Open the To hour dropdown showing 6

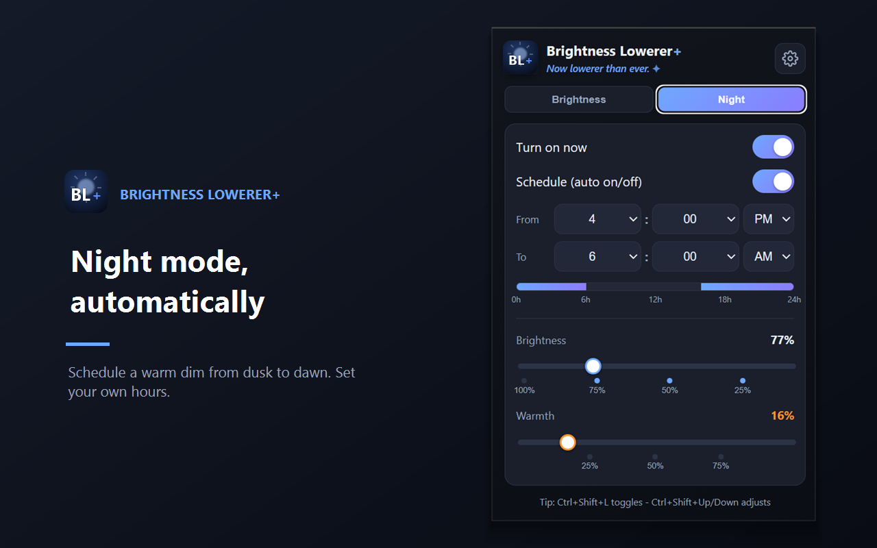click(597, 257)
